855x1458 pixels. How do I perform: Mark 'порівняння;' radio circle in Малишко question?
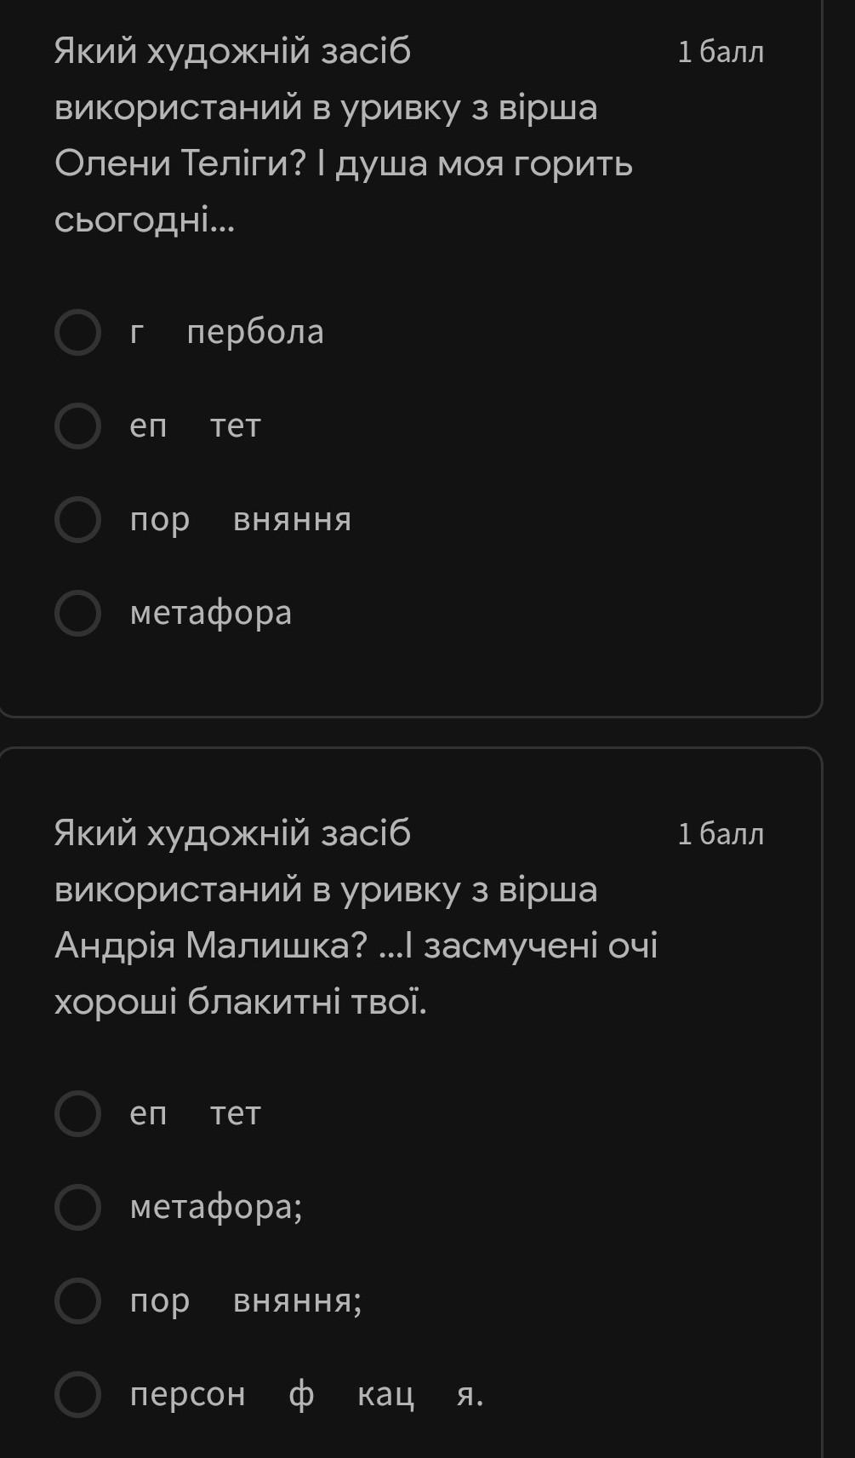pyautogui.click(x=78, y=1301)
